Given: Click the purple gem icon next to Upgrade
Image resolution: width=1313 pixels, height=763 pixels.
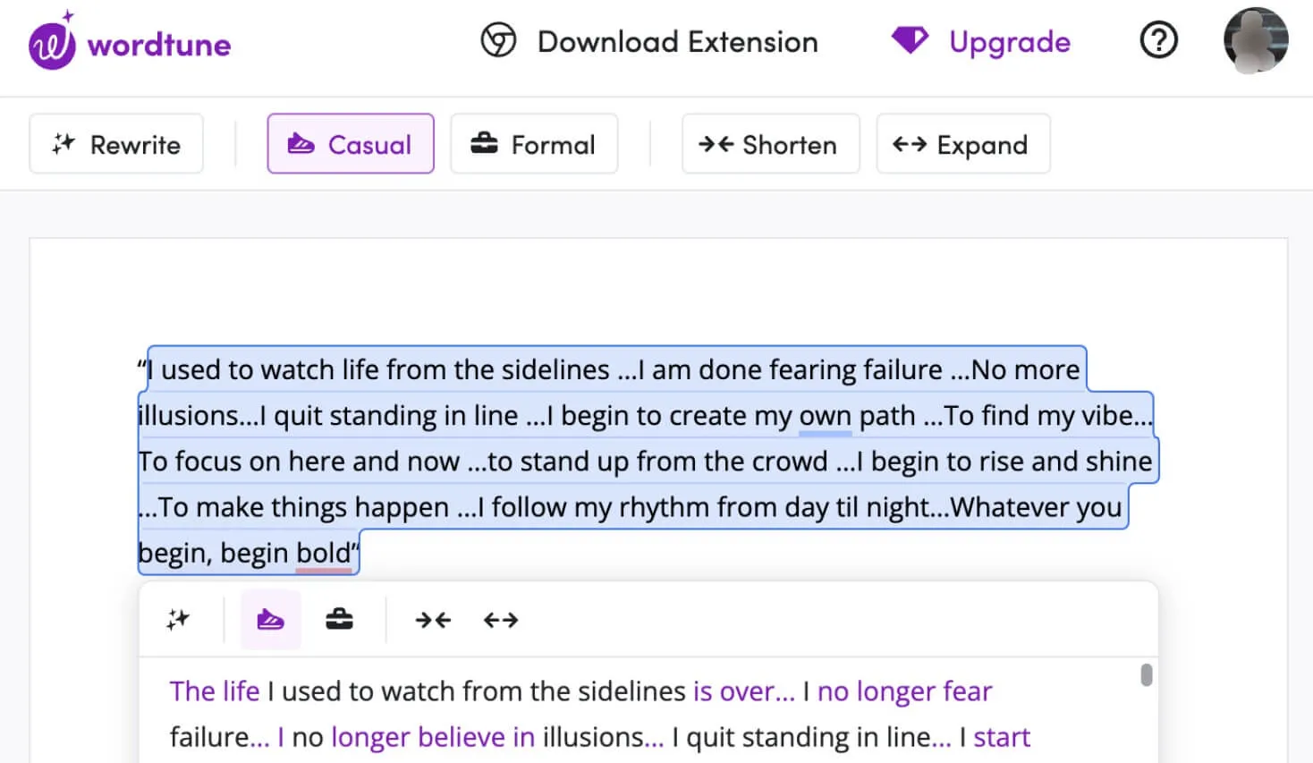Looking at the screenshot, I should point(909,40).
